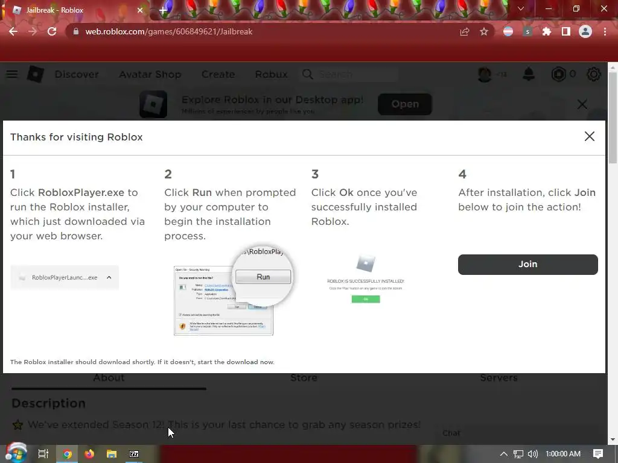This screenshot has width=618, height=463.
Task: Toggle the browser side panel icon
Action: [x=566, y=31]
